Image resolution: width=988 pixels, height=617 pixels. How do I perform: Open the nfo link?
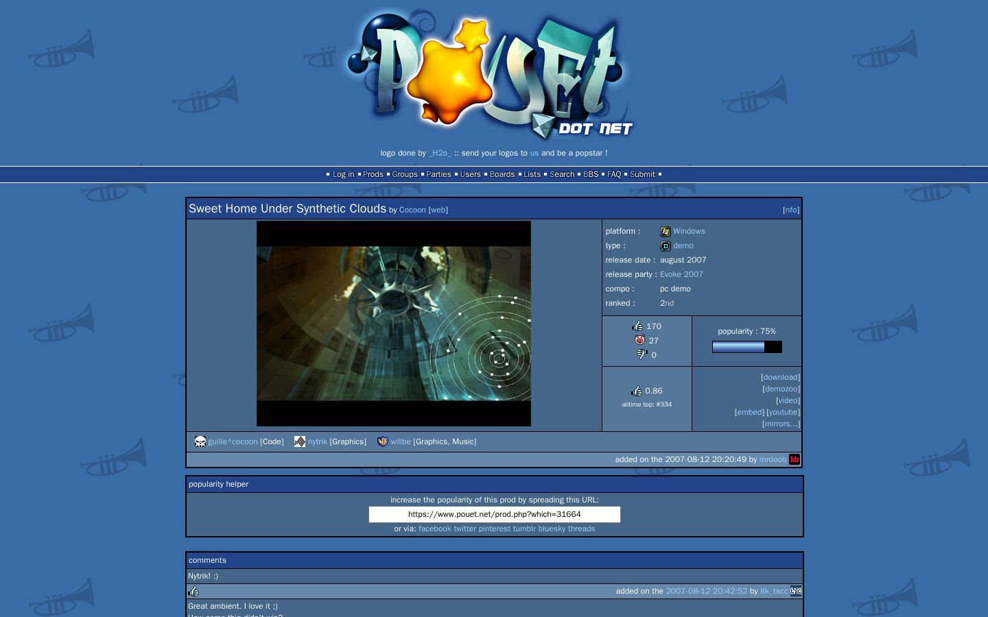[791, 210]
